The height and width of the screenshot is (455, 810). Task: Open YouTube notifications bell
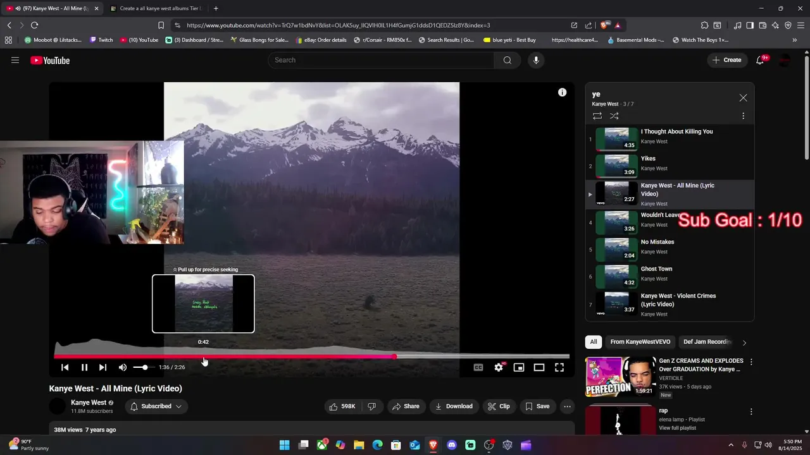(761, 60)
